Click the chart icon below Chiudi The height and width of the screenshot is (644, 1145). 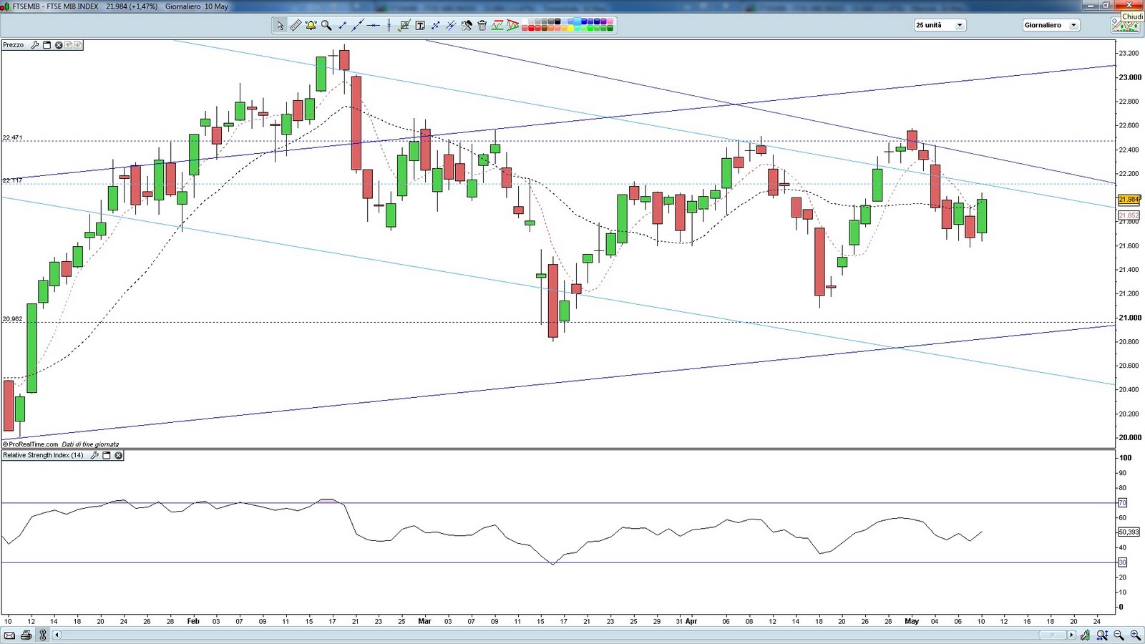tap(1125, 26)
